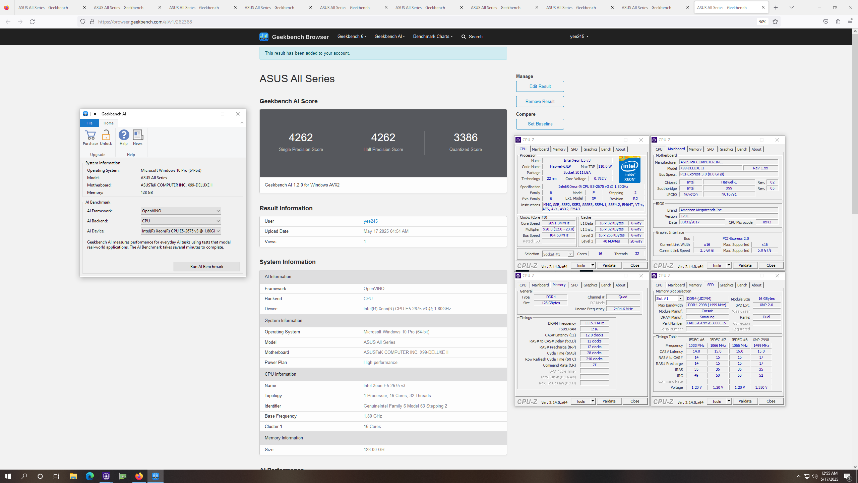Open the File tab in Geekbench AI
Screen dimensions: 858x483
coord(89,123)
